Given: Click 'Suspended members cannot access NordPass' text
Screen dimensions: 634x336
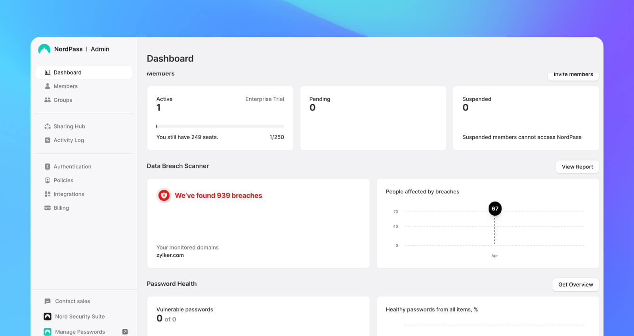Looking at the screenshot, I should pos(522,137).
